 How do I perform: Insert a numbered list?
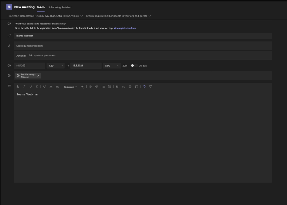(110, 87)
